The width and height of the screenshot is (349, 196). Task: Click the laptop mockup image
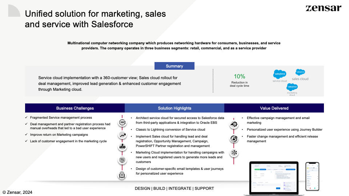pos(274,179)
